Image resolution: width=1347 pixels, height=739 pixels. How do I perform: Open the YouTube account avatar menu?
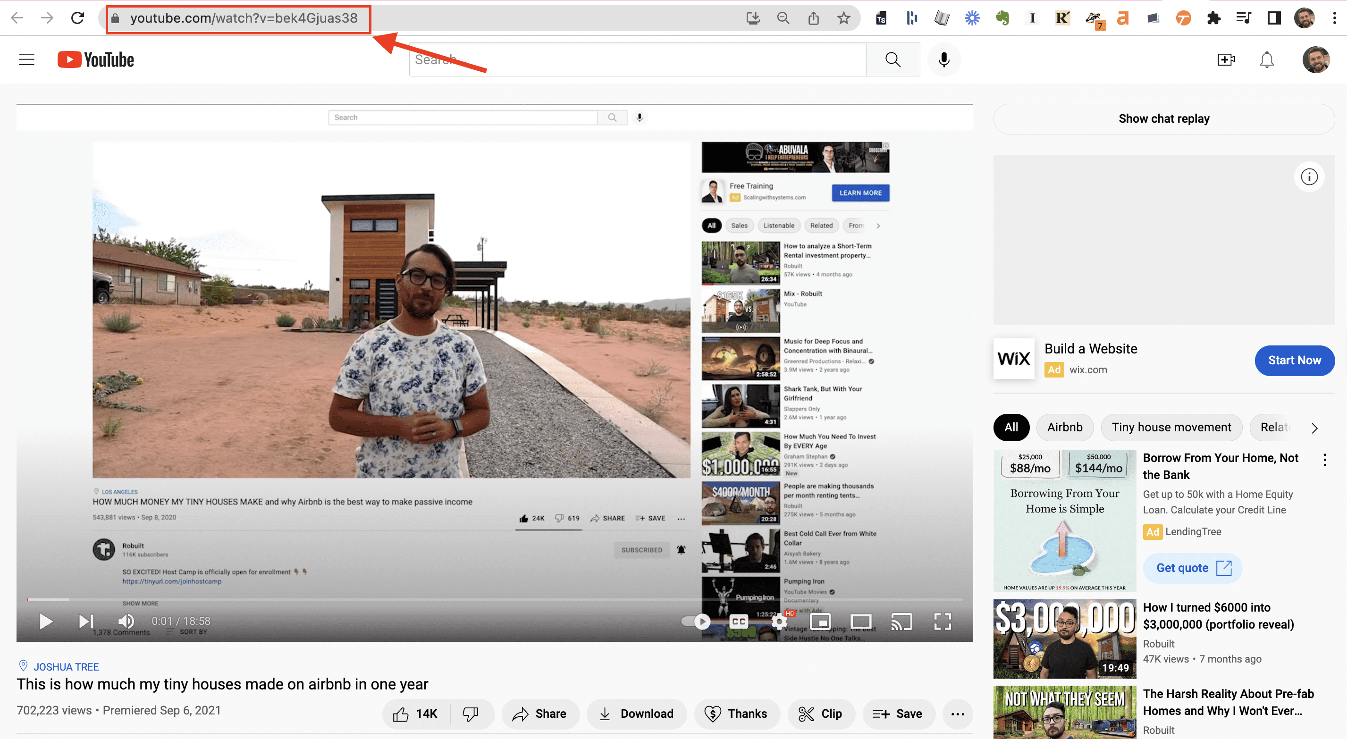[x=1316, y=59]
